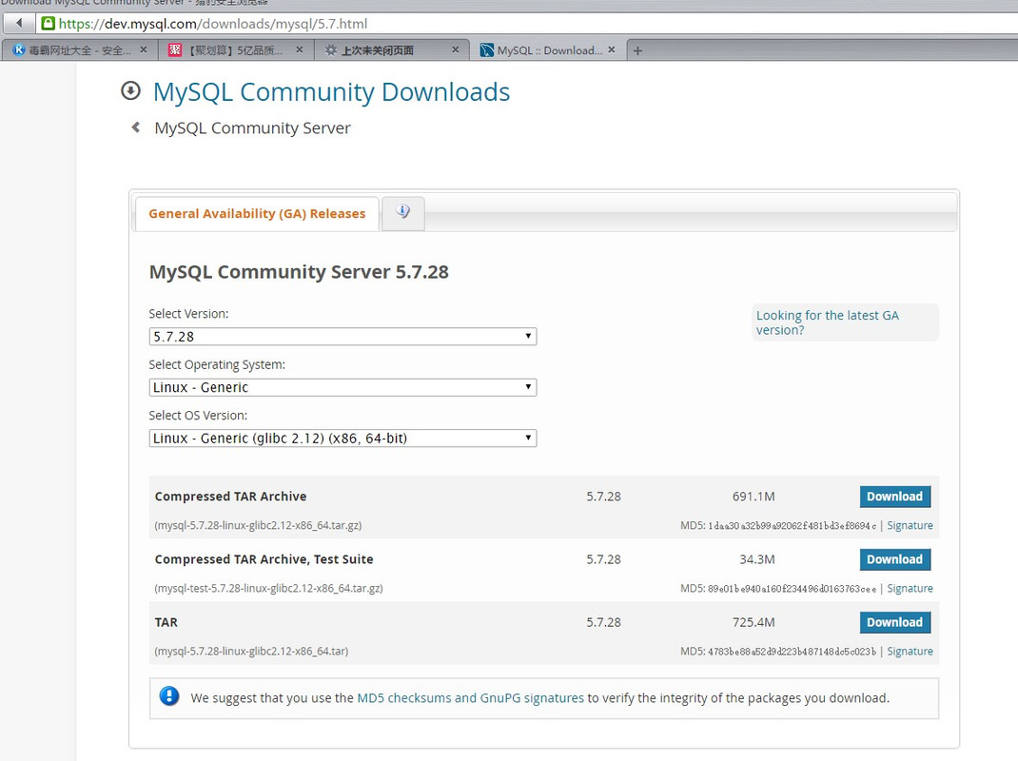Click the MD5 value of the Test Suite row
The width and height of the screenshot is (1018, 761).
tap(792, 589)
